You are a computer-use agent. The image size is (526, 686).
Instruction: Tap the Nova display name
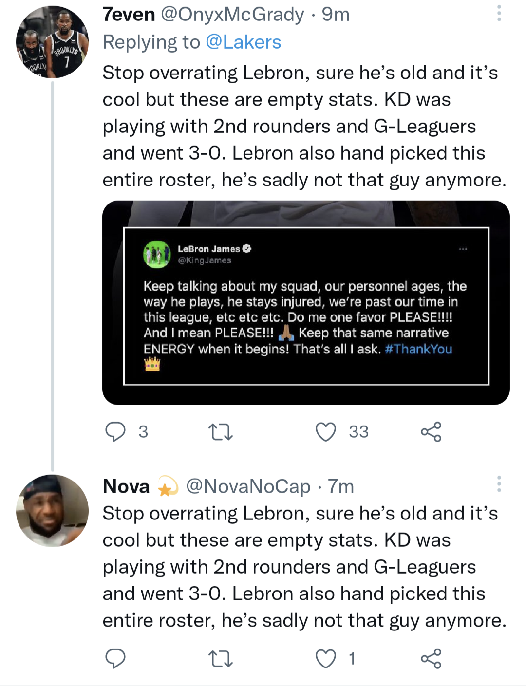(x=126, y=486)
